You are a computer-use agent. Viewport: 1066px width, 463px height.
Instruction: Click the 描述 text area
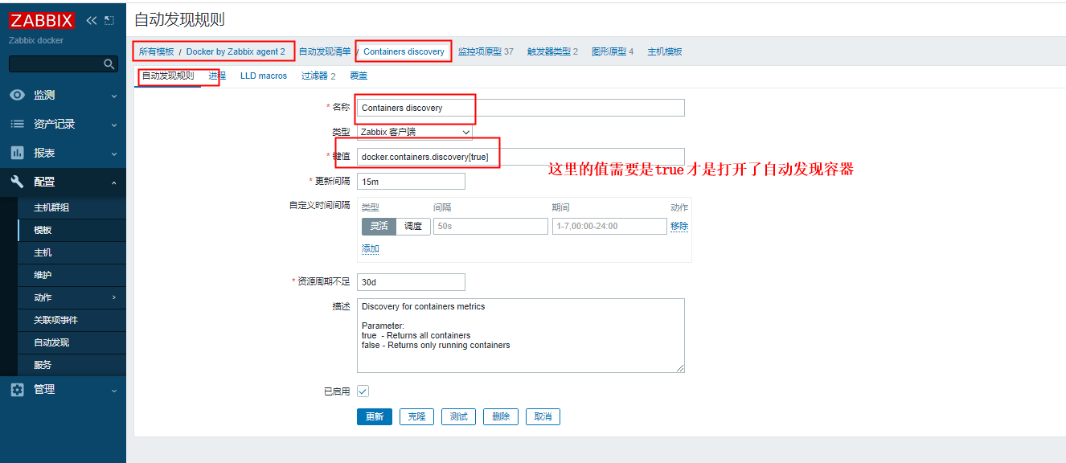(x=521, y=335)
